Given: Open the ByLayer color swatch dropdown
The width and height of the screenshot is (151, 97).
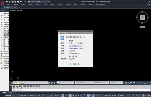Looking at the screenshot, I should [x=66, y=83].
